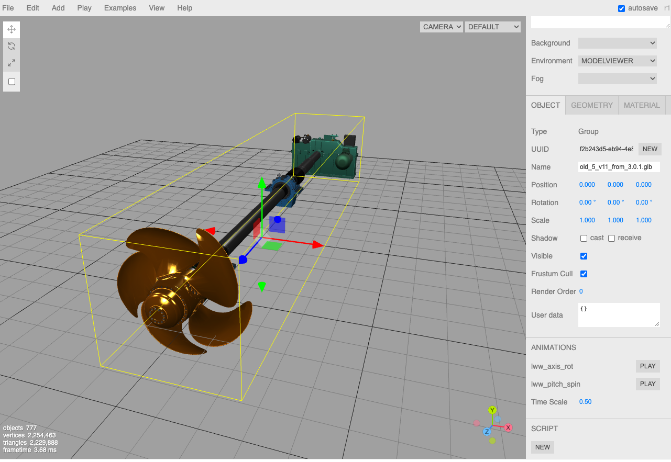Switch to the MATERIAL tab
Viewport: 671px width, 462px height.
tap(642, 105)
